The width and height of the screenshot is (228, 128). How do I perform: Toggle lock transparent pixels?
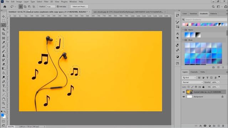[x=188, y=87]
